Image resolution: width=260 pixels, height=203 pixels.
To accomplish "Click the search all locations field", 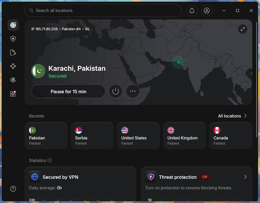I will click(x=103, y=11).
